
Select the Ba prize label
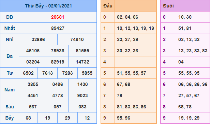pyautogui.click(x=10, y=56)
